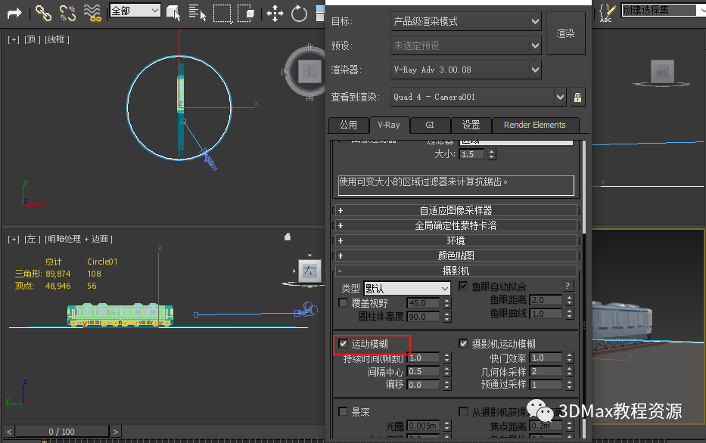This screenshot has height=443, width=706.
Task: Click the 偏移 0.0 field
Action: (x=424, y=385)
